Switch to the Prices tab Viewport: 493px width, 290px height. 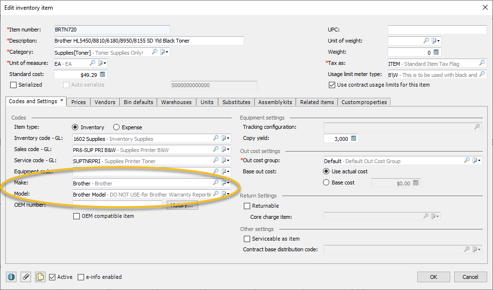point(79,102)
